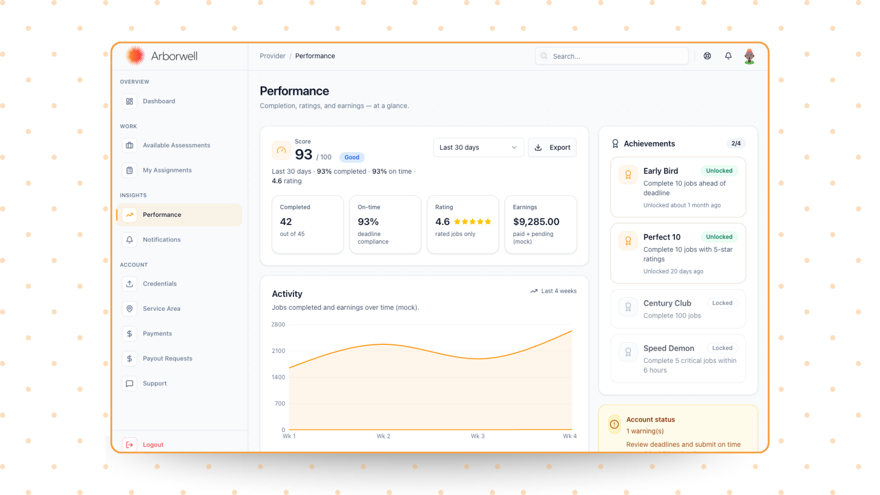This screenshot has height=495, width=880.
Task: Click the Support chat bubble icon
Action: tap(130, 384)
